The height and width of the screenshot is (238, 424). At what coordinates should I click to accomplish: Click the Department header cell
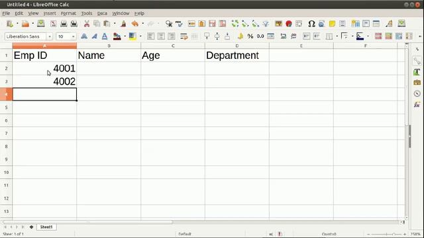point(237,56)
